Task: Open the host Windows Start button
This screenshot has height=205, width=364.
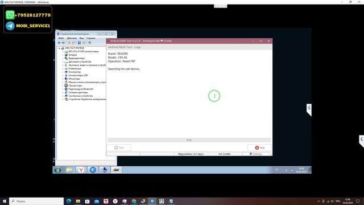Action: (x=5, y=201)
